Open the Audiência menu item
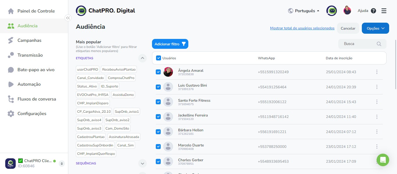Screen dimensions: 397x174 coord(34,26)
